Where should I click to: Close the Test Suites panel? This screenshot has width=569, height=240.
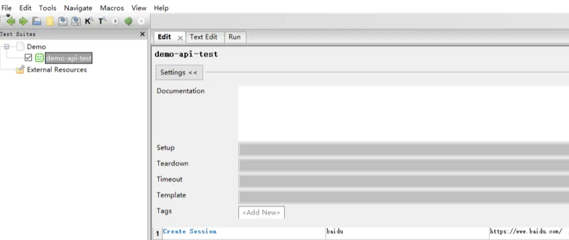pyautogui.click(x=142, y=34)
